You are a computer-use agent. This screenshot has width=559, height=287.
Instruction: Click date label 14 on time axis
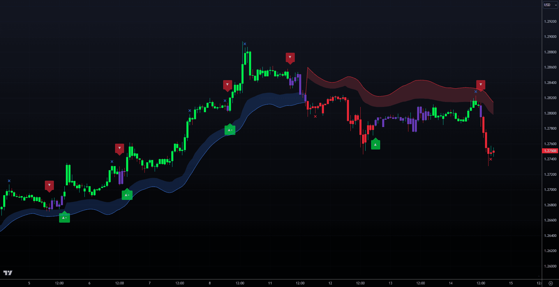click(451, 283)
